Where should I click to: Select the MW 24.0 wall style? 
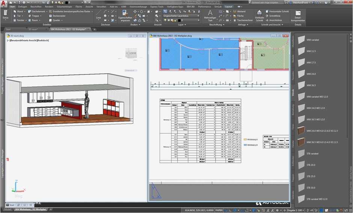[x=311, y=74]
